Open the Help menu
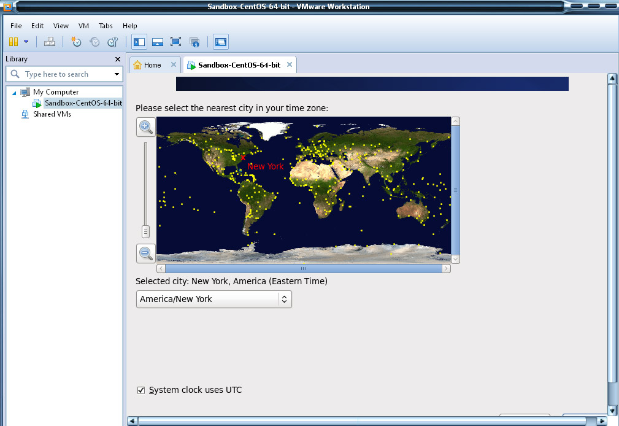The image size is (619, 426). point(129,26)
